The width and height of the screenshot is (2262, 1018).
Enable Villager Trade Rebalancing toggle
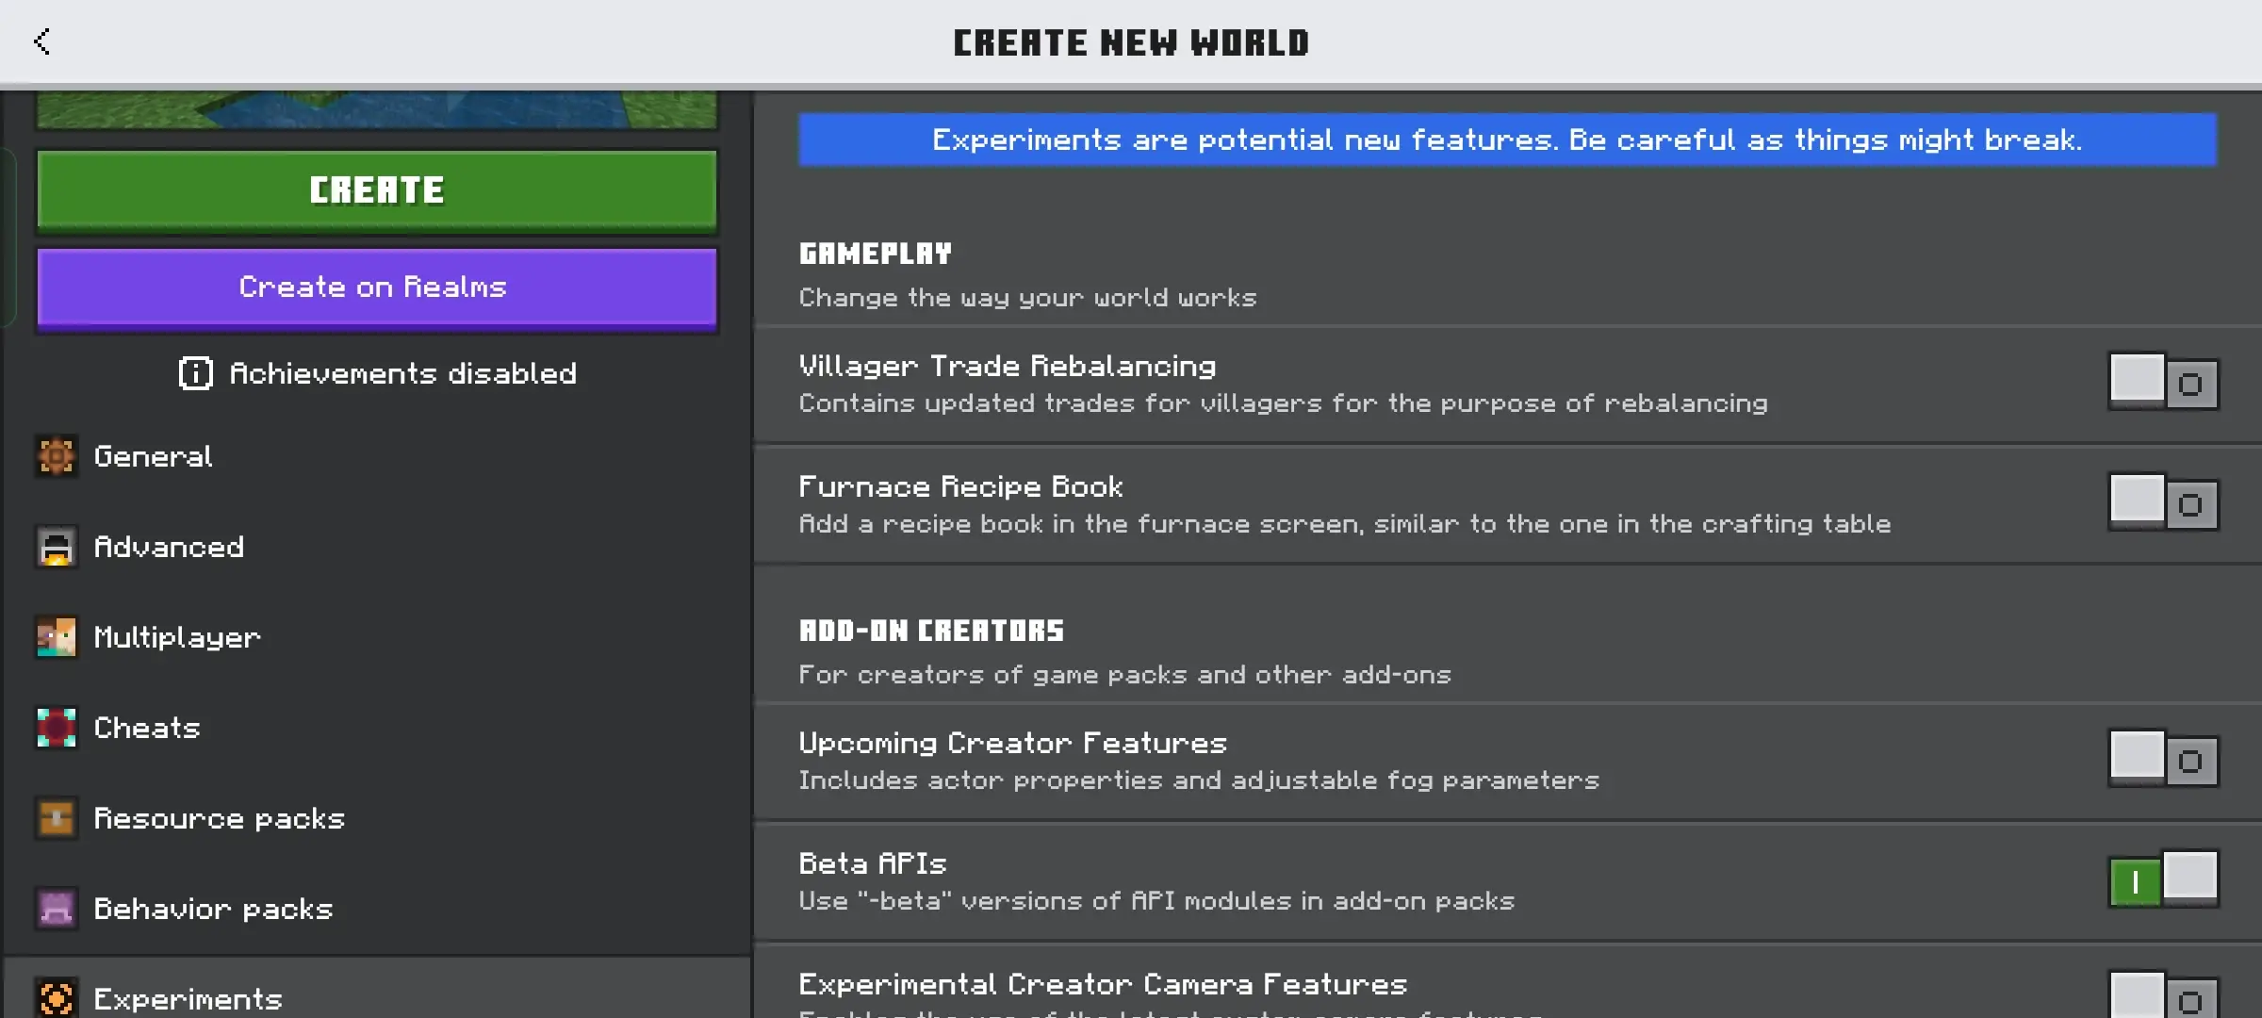(2163, 383)
